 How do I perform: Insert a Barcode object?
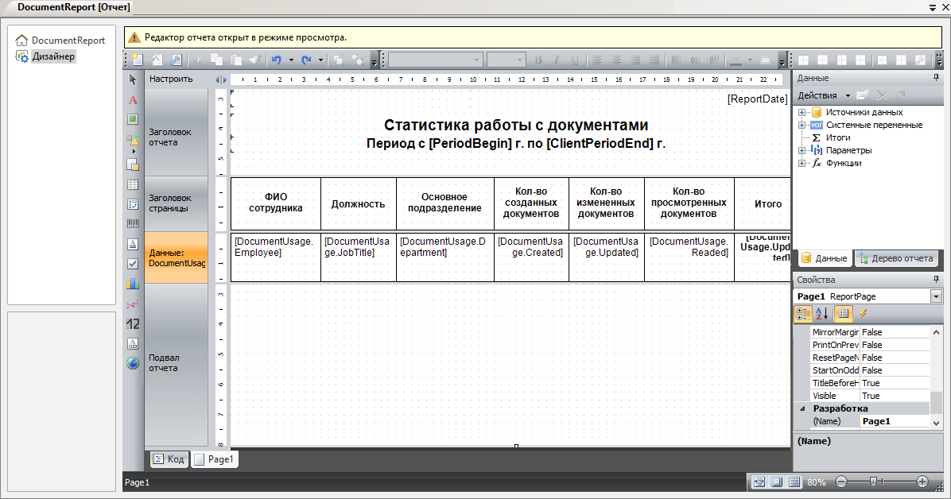[133, 224]
